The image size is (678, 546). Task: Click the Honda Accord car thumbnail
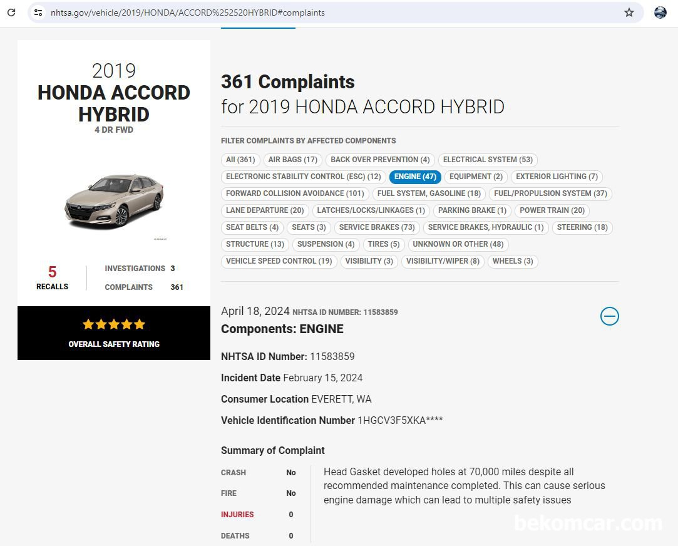(x=114, y=202)
